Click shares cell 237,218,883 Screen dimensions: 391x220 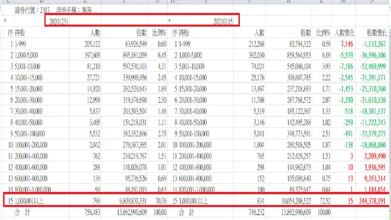click(x=299, y=89)
